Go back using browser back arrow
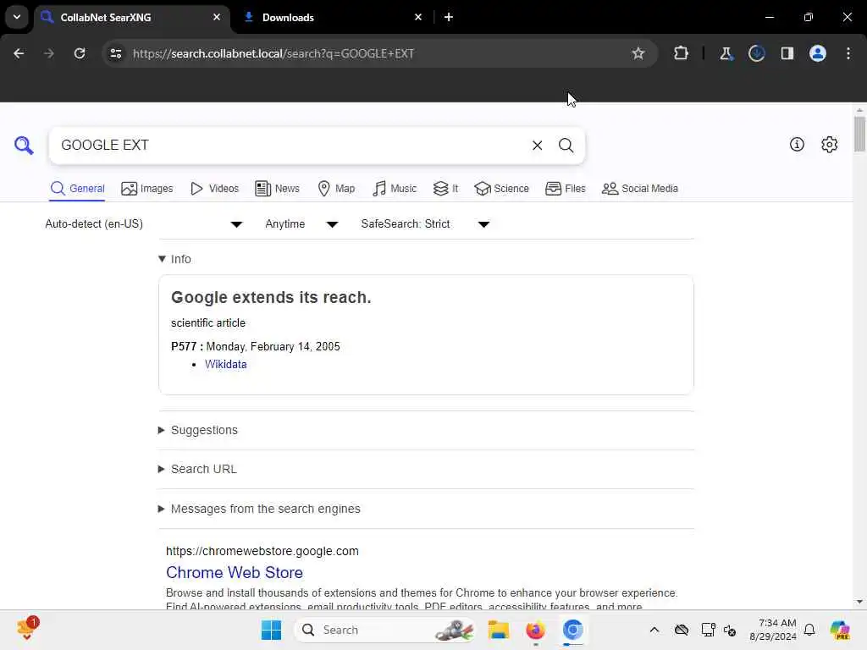The image size is (867, 650). point(19,53)
